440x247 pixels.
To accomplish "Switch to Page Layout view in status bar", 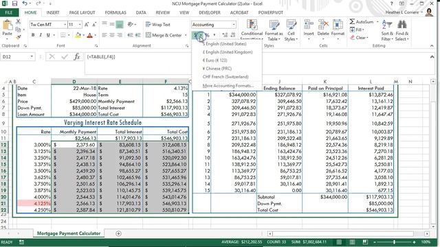I will point(352,242).
